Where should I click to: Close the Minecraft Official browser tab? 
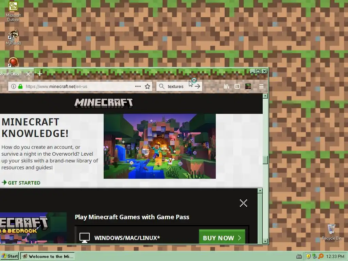[28, 74]
